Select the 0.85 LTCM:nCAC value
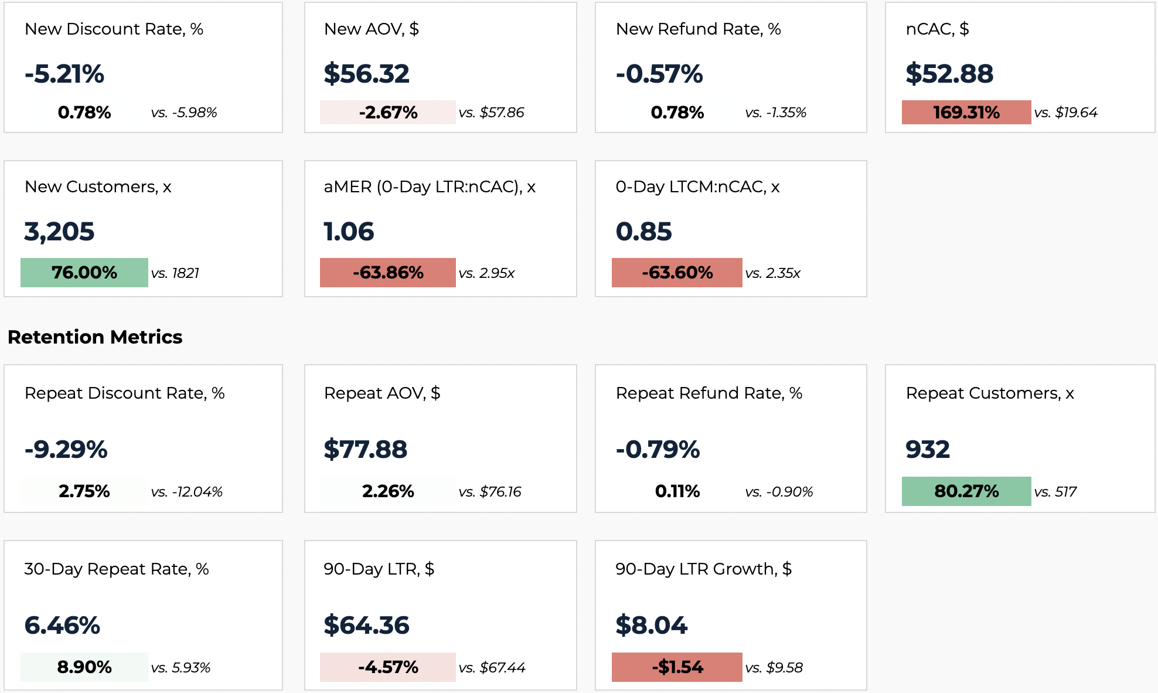 (643, 232)
